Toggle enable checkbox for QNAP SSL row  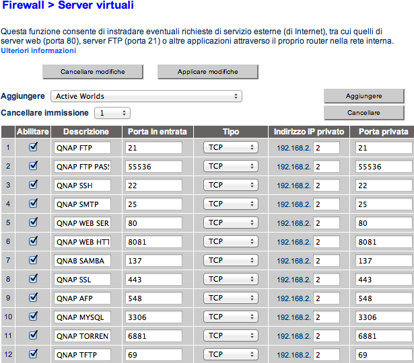33,278
